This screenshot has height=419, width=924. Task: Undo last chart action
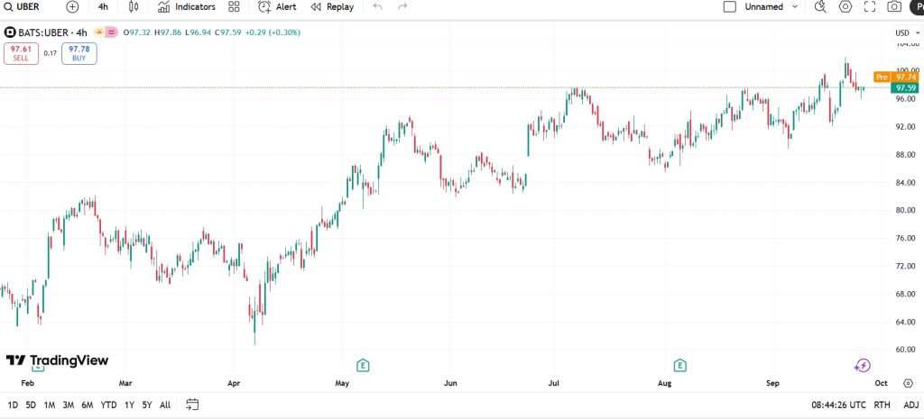click(378, 7)
